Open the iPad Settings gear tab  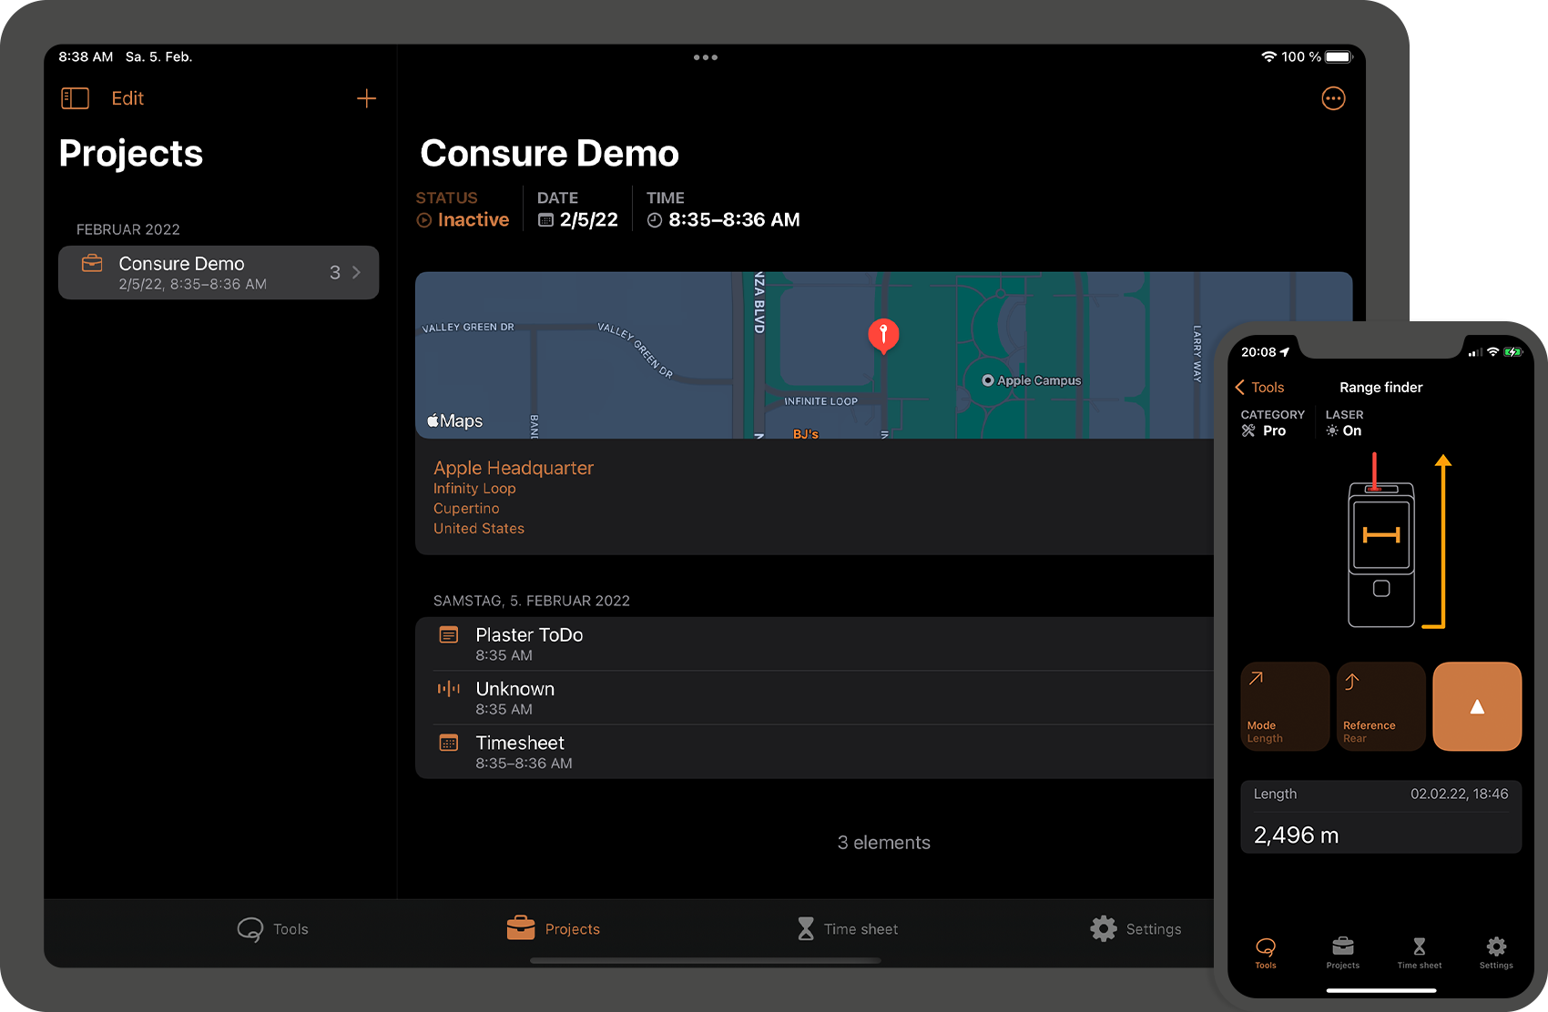tap(1136, 928)
